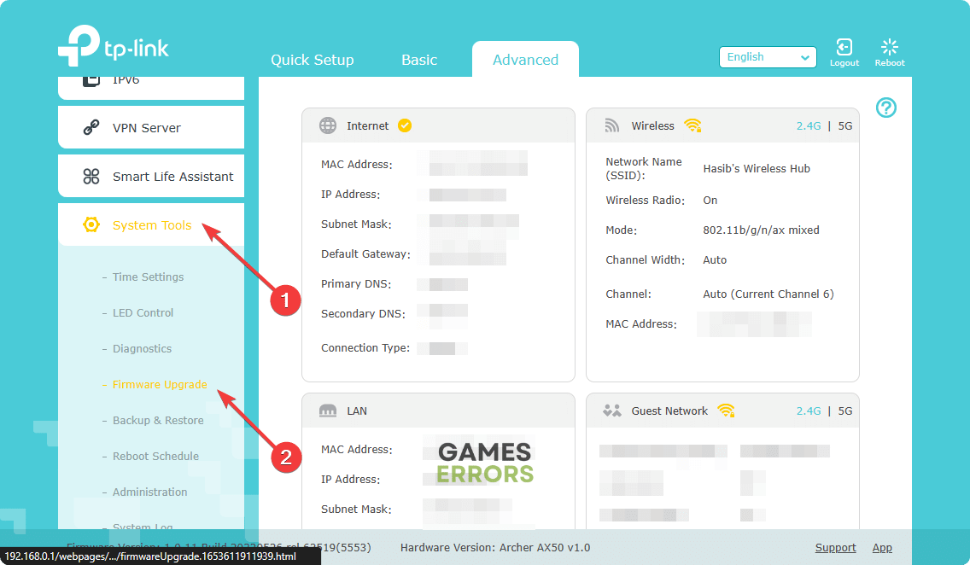
Task: Click the Internet panel title
Action: [x=367, y=126]
